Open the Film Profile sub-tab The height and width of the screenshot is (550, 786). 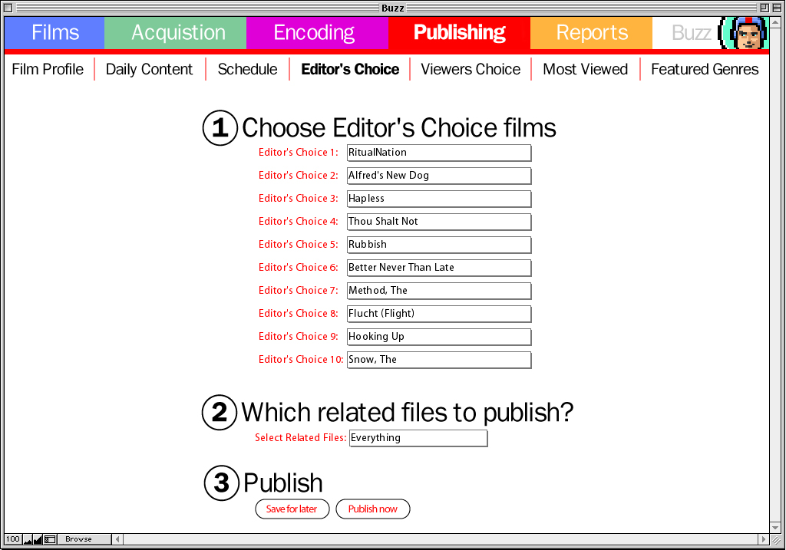[48, 69]
